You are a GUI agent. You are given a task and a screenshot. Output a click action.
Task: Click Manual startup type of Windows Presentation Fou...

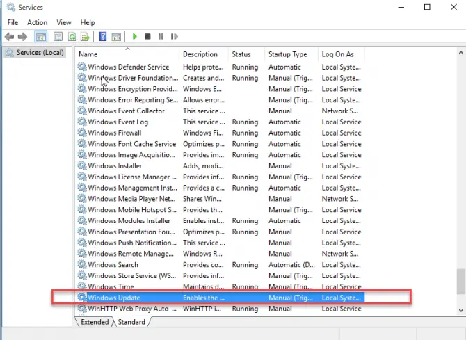click(x=280, y=232)
